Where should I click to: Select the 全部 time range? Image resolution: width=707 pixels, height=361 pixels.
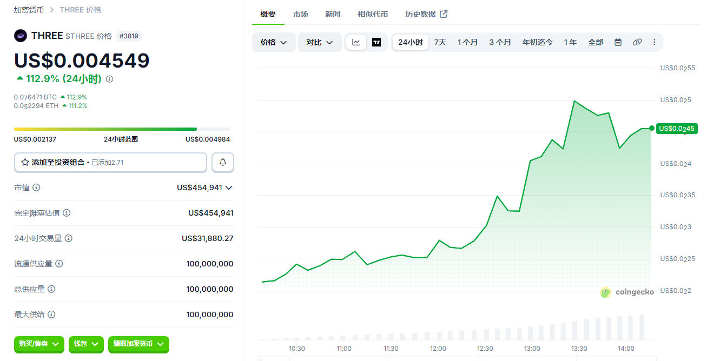click(x=596, y=42)
